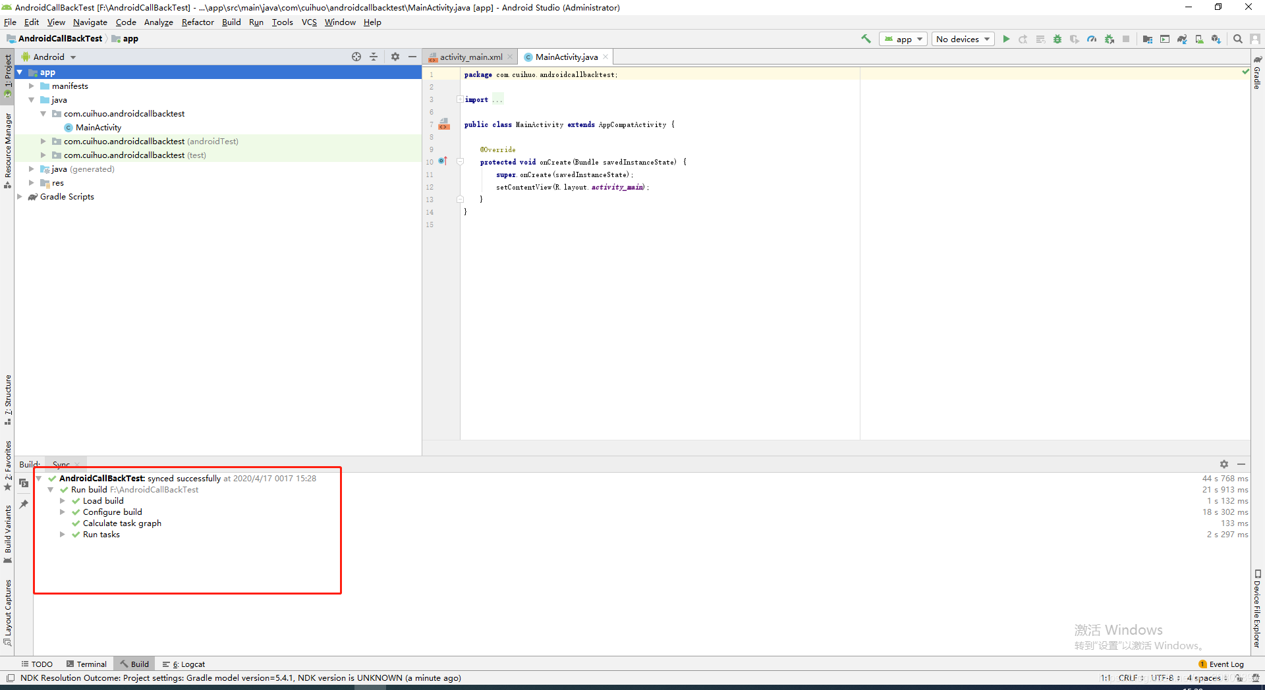Click the Apply Code Changes icon
Image resolution: width=1265 pixels, height=690 pixels.
(1040, 39)
